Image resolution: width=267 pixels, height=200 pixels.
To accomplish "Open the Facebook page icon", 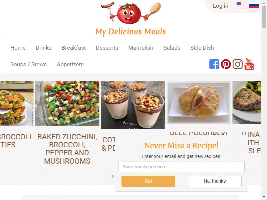I will tap(214, 64).
